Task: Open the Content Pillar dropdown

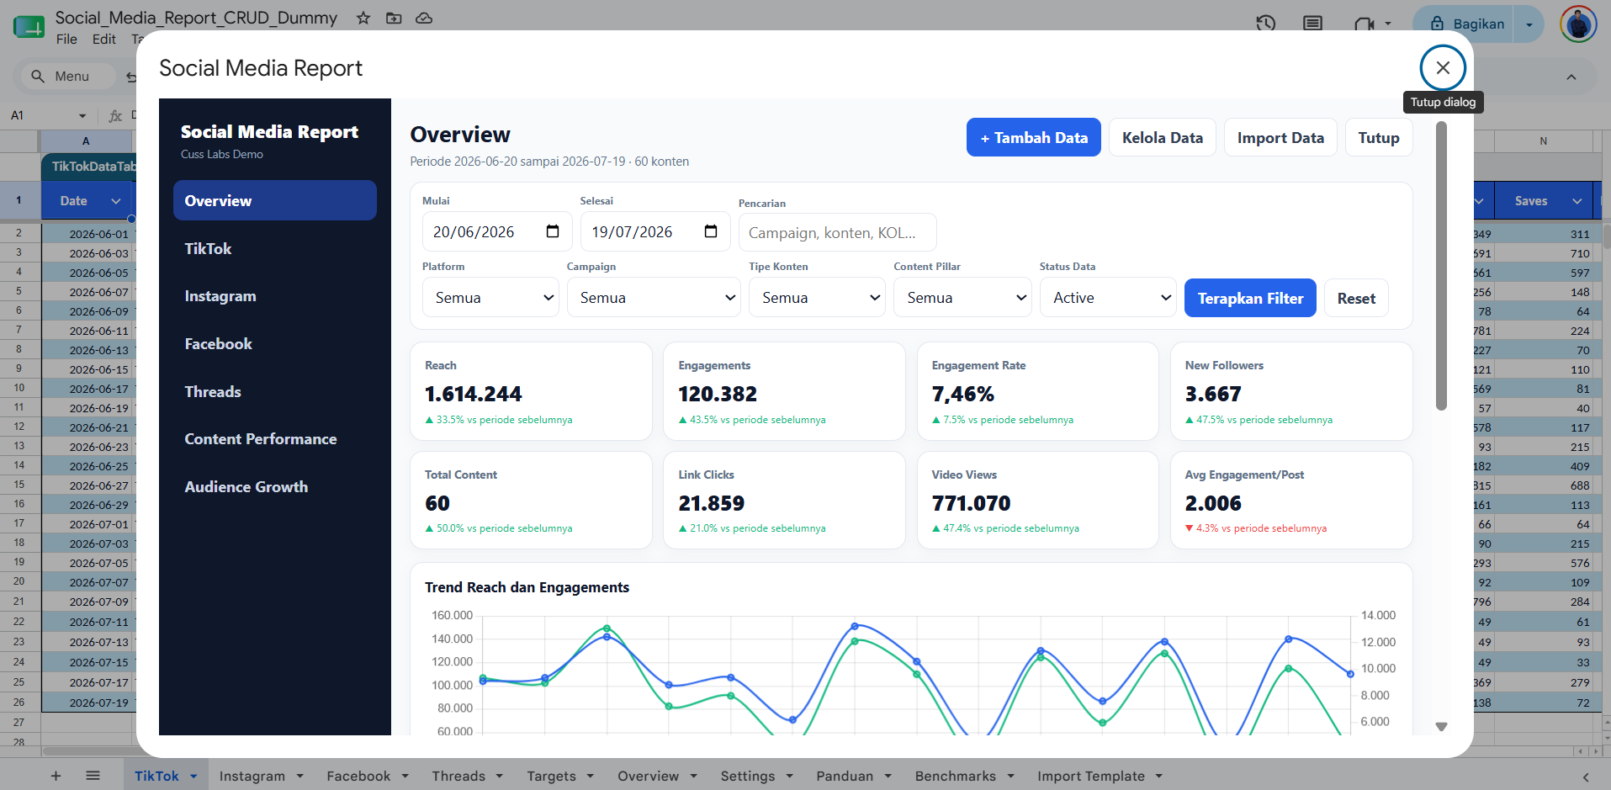Action: pos(962,298)
